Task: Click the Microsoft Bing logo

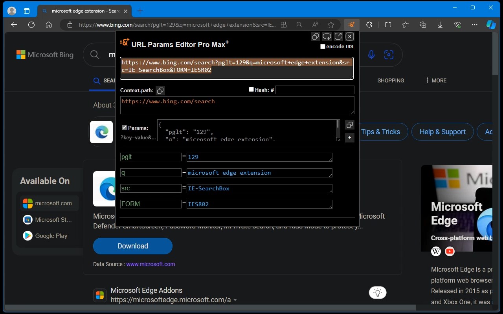Action: click(45, 55)
